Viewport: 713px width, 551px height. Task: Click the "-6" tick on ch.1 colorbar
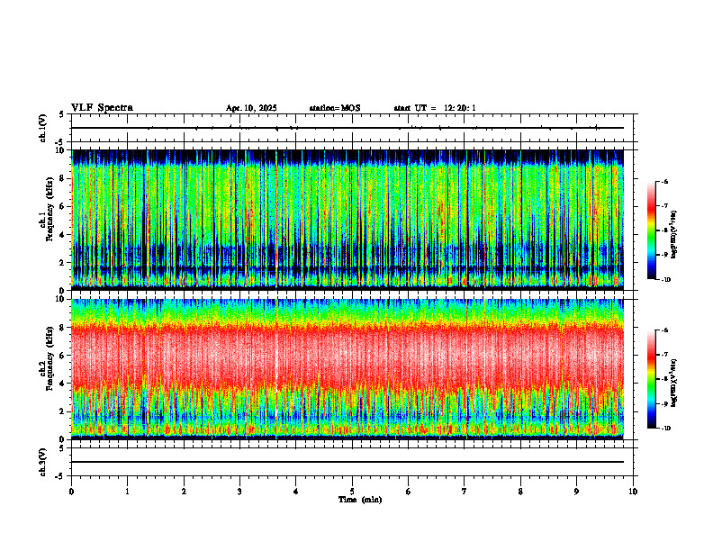point(665,181)
